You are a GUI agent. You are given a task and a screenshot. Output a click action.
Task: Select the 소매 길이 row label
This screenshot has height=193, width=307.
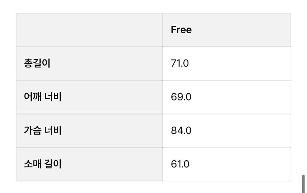tap(43, 164)
